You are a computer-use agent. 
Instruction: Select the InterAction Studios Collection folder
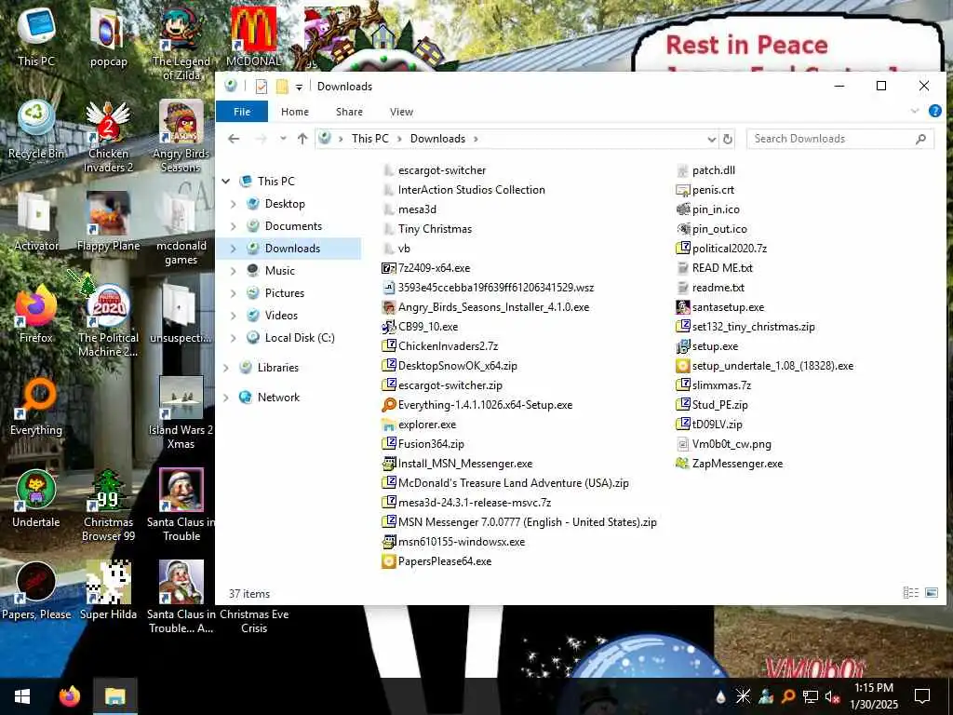point(464,190)
